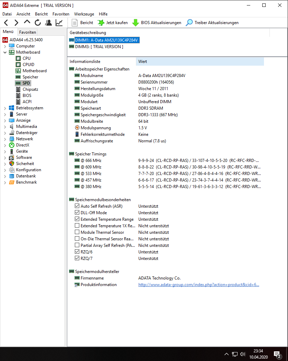Select CPU icon in tree
This screenshot has height=361, width=288.
click(18, 58)
